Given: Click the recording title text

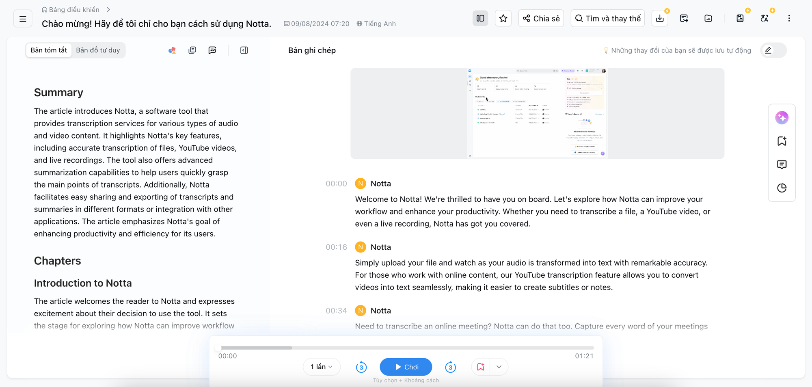Looking at the screenshot, I should [156, 24].
